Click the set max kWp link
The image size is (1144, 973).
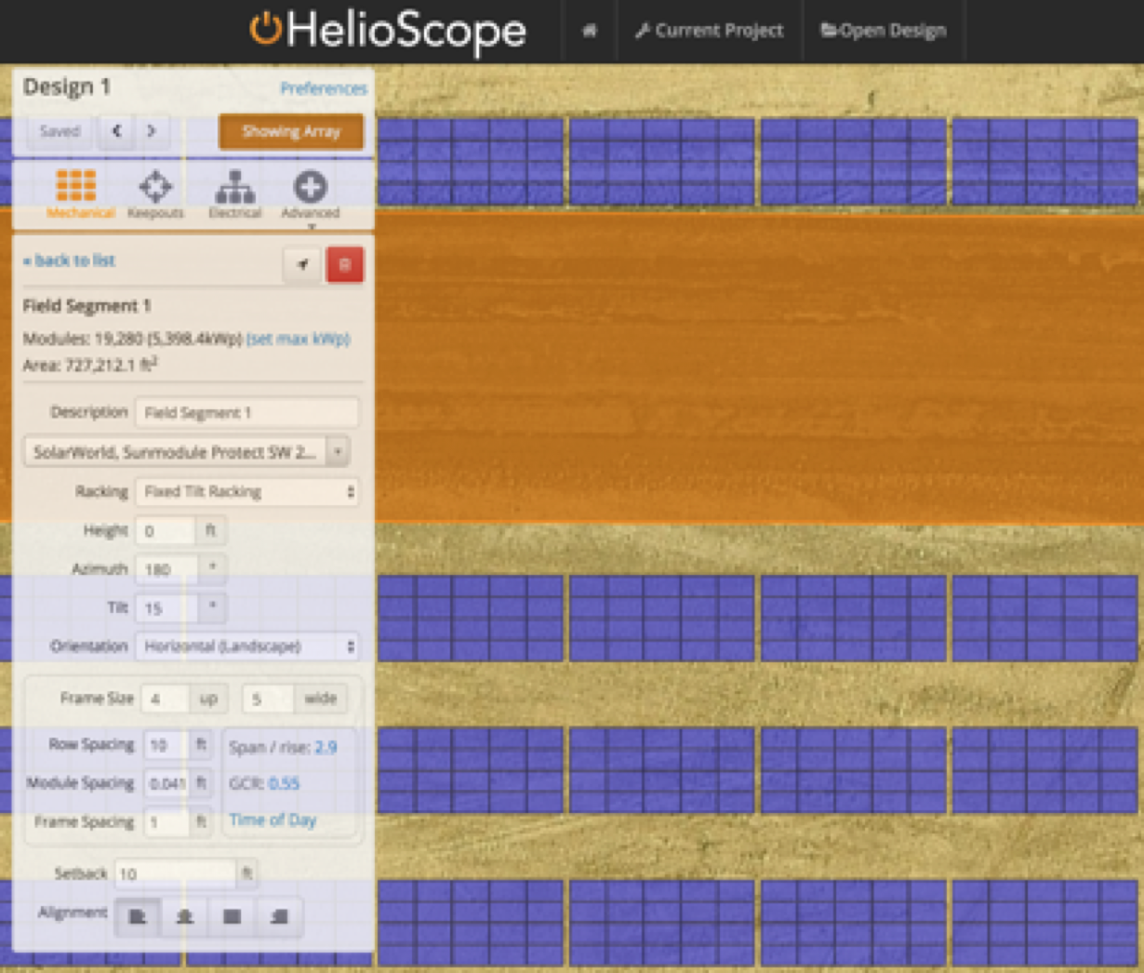(x=299, y=339)
